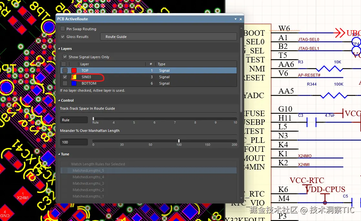Collapse the Tune section
This screenshot has width=361, height=221.
[59, 154]
